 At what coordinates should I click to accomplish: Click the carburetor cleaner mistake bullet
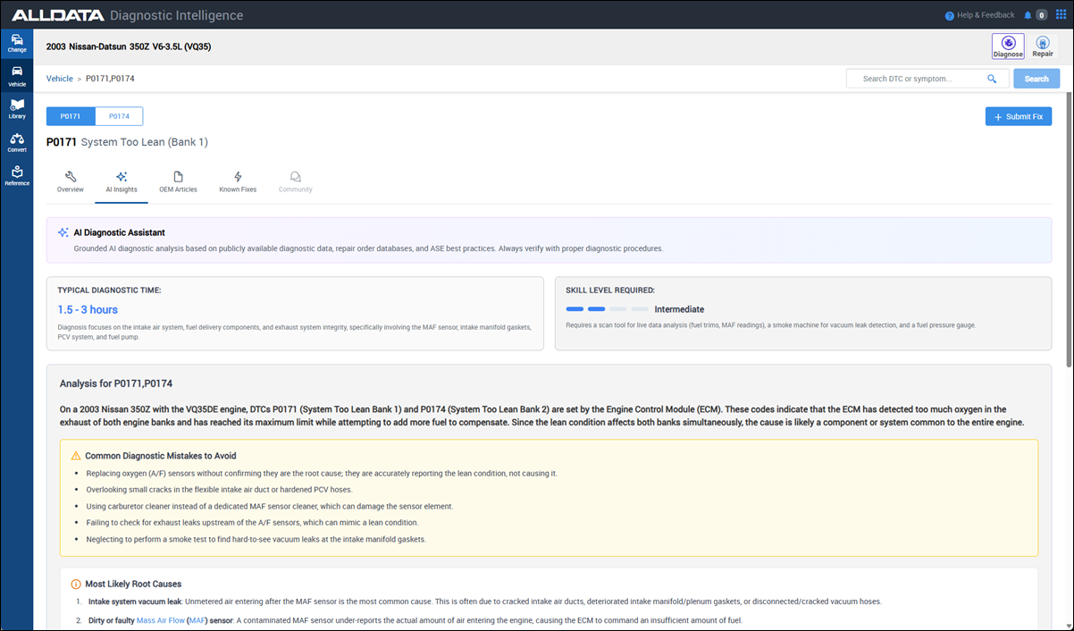(270, 506)
